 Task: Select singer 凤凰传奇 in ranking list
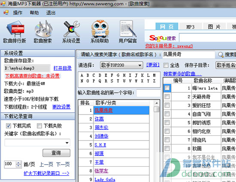tap(103, 110)
